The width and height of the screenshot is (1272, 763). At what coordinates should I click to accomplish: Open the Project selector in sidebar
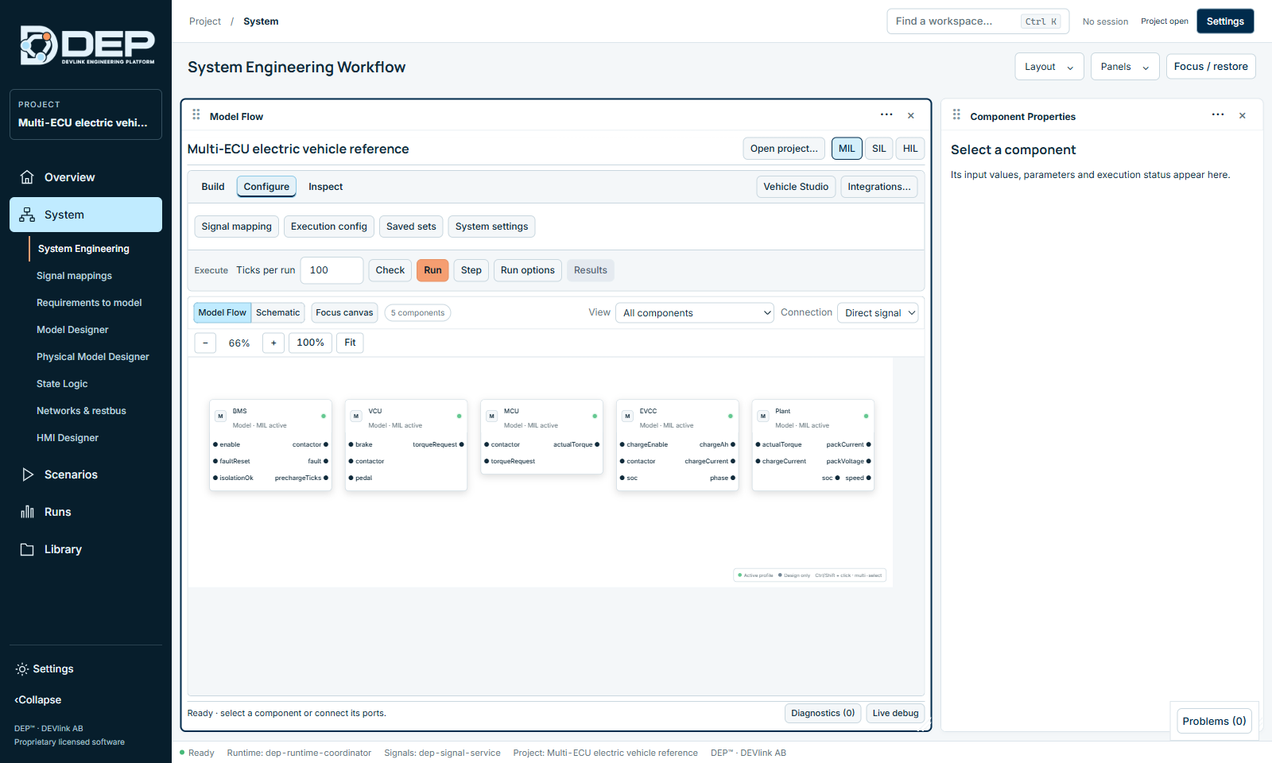coord(86,114)
